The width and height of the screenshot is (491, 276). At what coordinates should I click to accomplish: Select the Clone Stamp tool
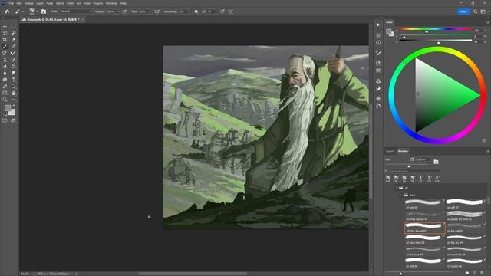click(5, 60)
